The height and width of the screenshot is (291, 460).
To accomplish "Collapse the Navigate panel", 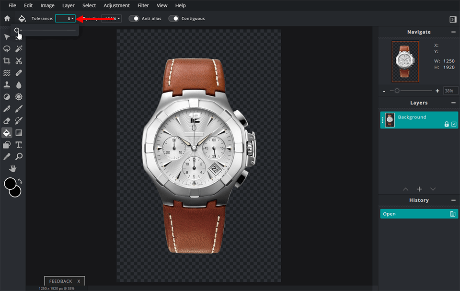I will coord(453,32).
